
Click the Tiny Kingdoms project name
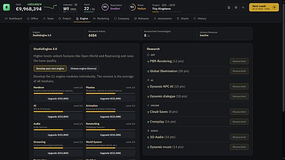[x=162, y=9]
